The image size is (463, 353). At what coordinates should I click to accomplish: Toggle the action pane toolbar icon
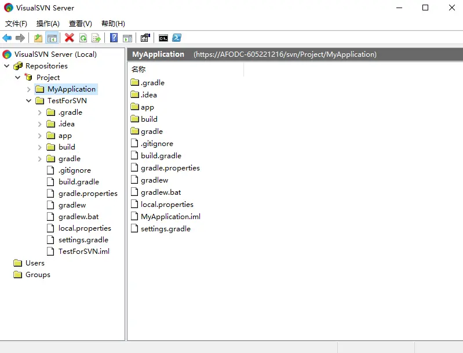(x=127, y=38)
